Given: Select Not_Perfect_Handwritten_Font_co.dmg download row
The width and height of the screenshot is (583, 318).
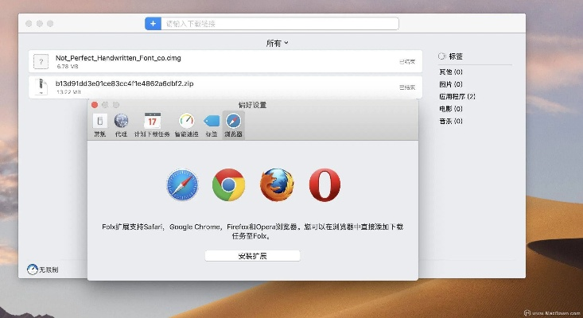Looking at the screenshot, I should click(225, 61).
